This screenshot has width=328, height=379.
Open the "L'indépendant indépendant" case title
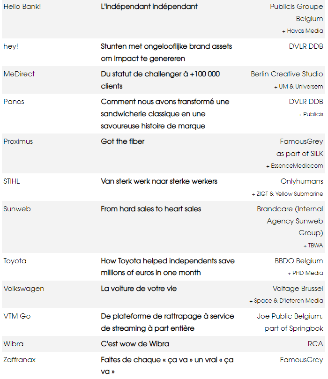pyautogui.click(x=149, y=7)
